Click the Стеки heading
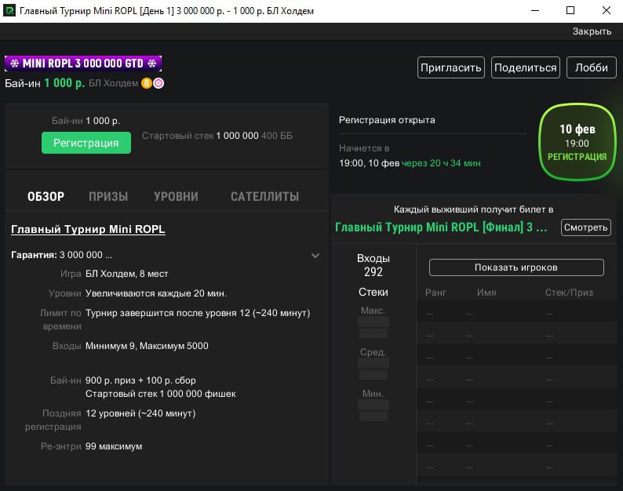Viewport: 623px width, 491px height. click(x=373, y=292)
